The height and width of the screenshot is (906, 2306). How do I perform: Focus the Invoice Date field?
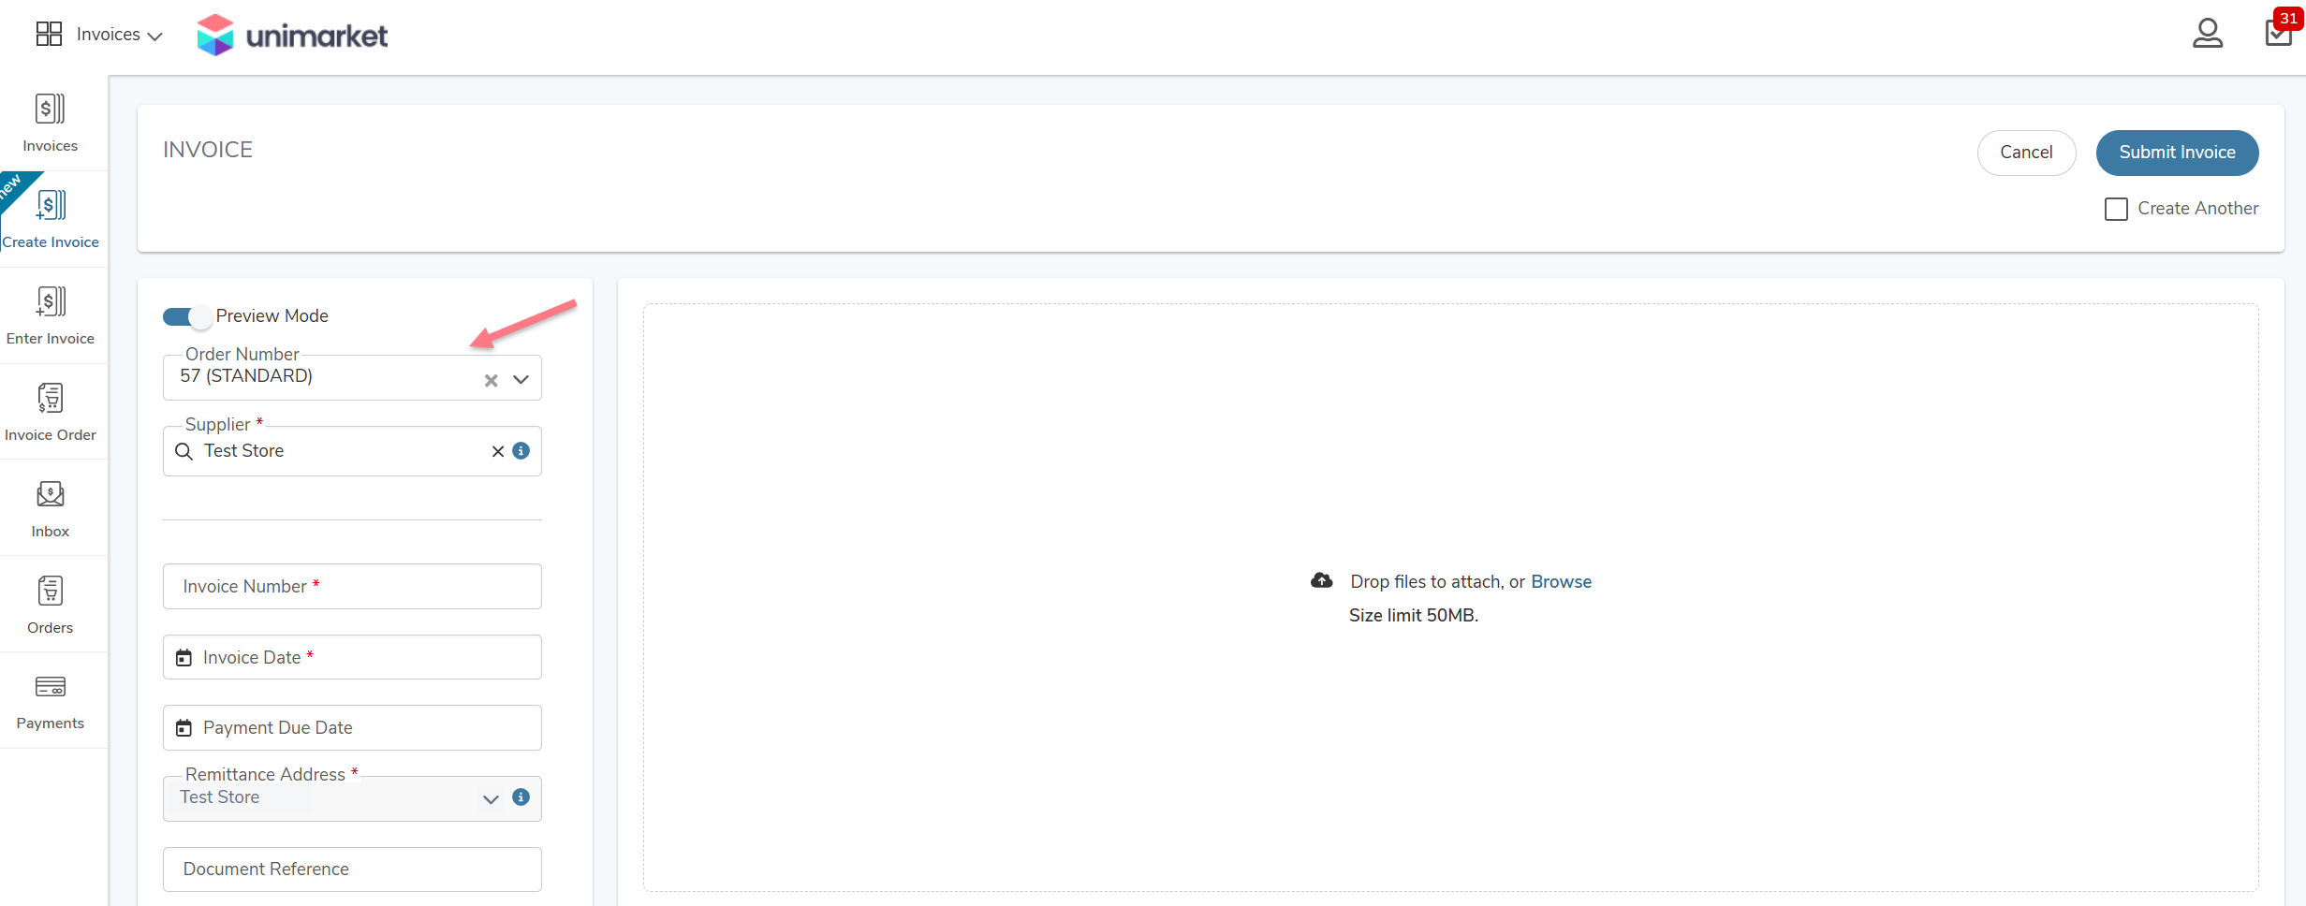[352, 657]
